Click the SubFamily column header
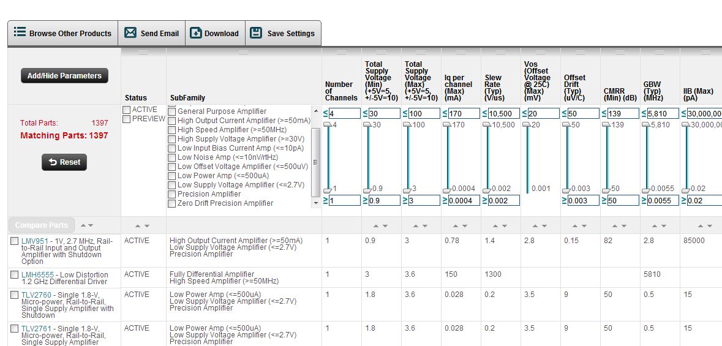Image resolution: width=722 pixels, height=346 pixels. click(x=187, y=97)
